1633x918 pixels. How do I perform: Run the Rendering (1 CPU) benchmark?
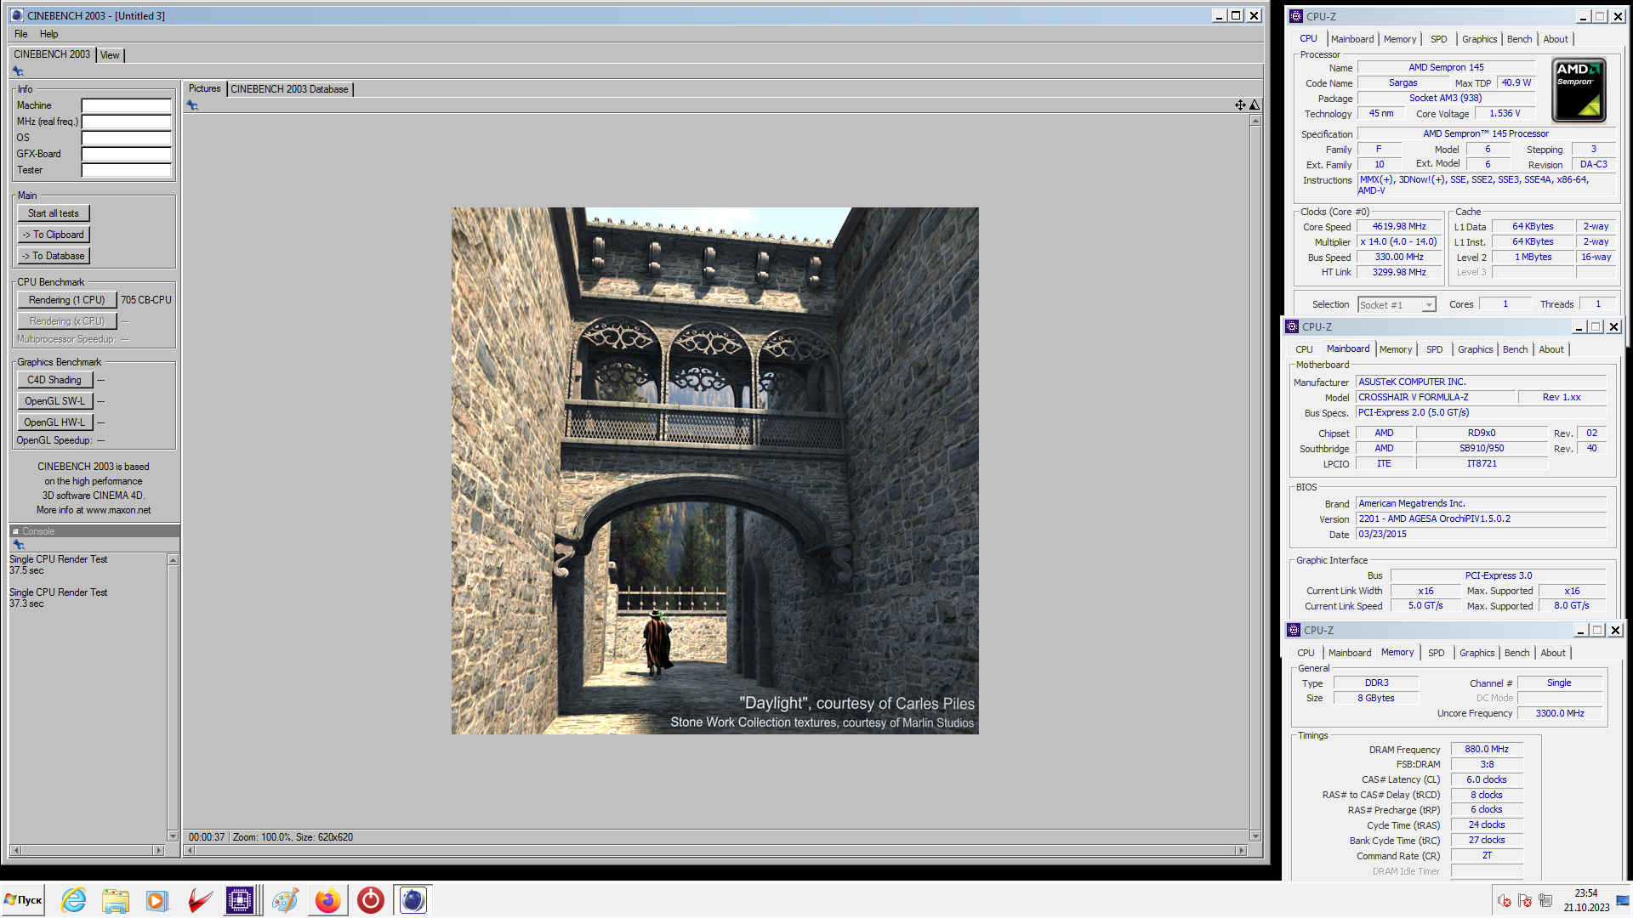(67, 300)
